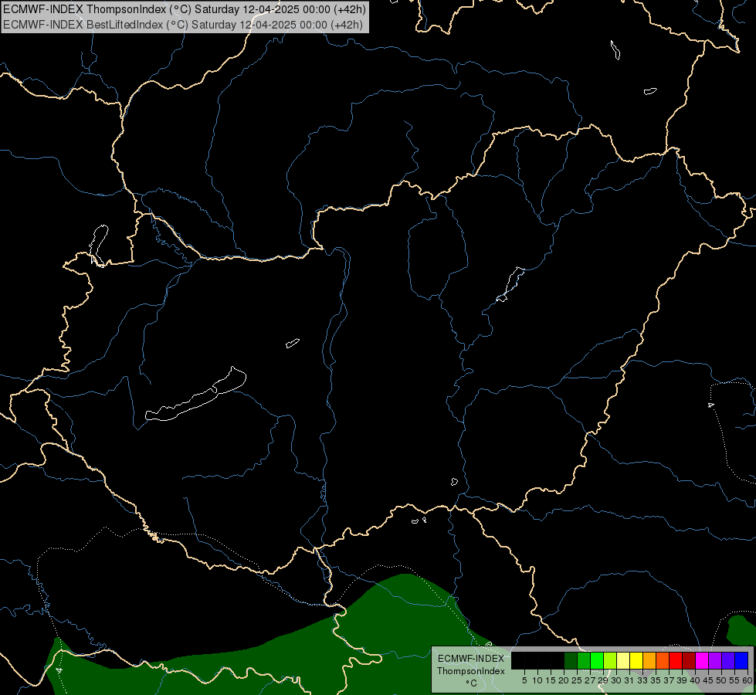Select the red 37–39 legend swatch
Screen dimensions: 756x695
pyautogui.click(x=676, y=660)
